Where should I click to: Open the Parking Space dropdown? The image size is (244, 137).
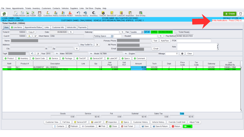point(103,36)
